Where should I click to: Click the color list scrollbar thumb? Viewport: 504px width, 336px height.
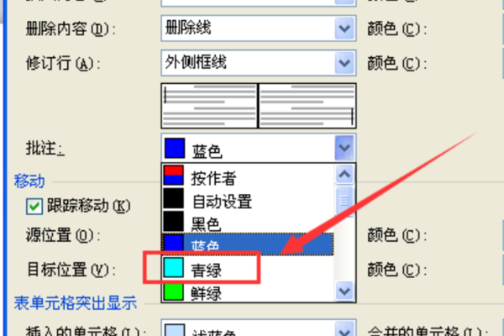[x=344, y=202]
